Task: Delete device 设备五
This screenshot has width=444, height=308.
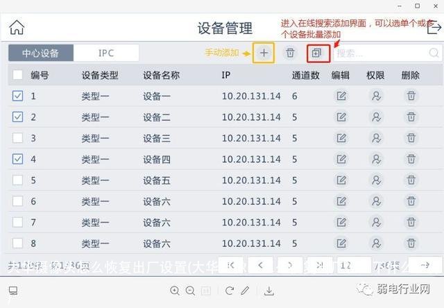Action: tap(411, 180)
